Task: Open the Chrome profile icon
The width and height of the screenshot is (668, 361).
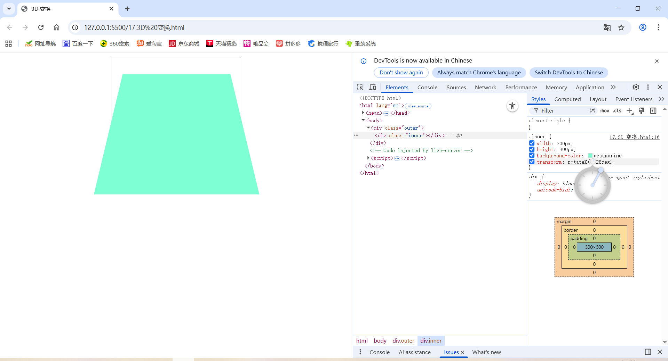Action: 643,27
